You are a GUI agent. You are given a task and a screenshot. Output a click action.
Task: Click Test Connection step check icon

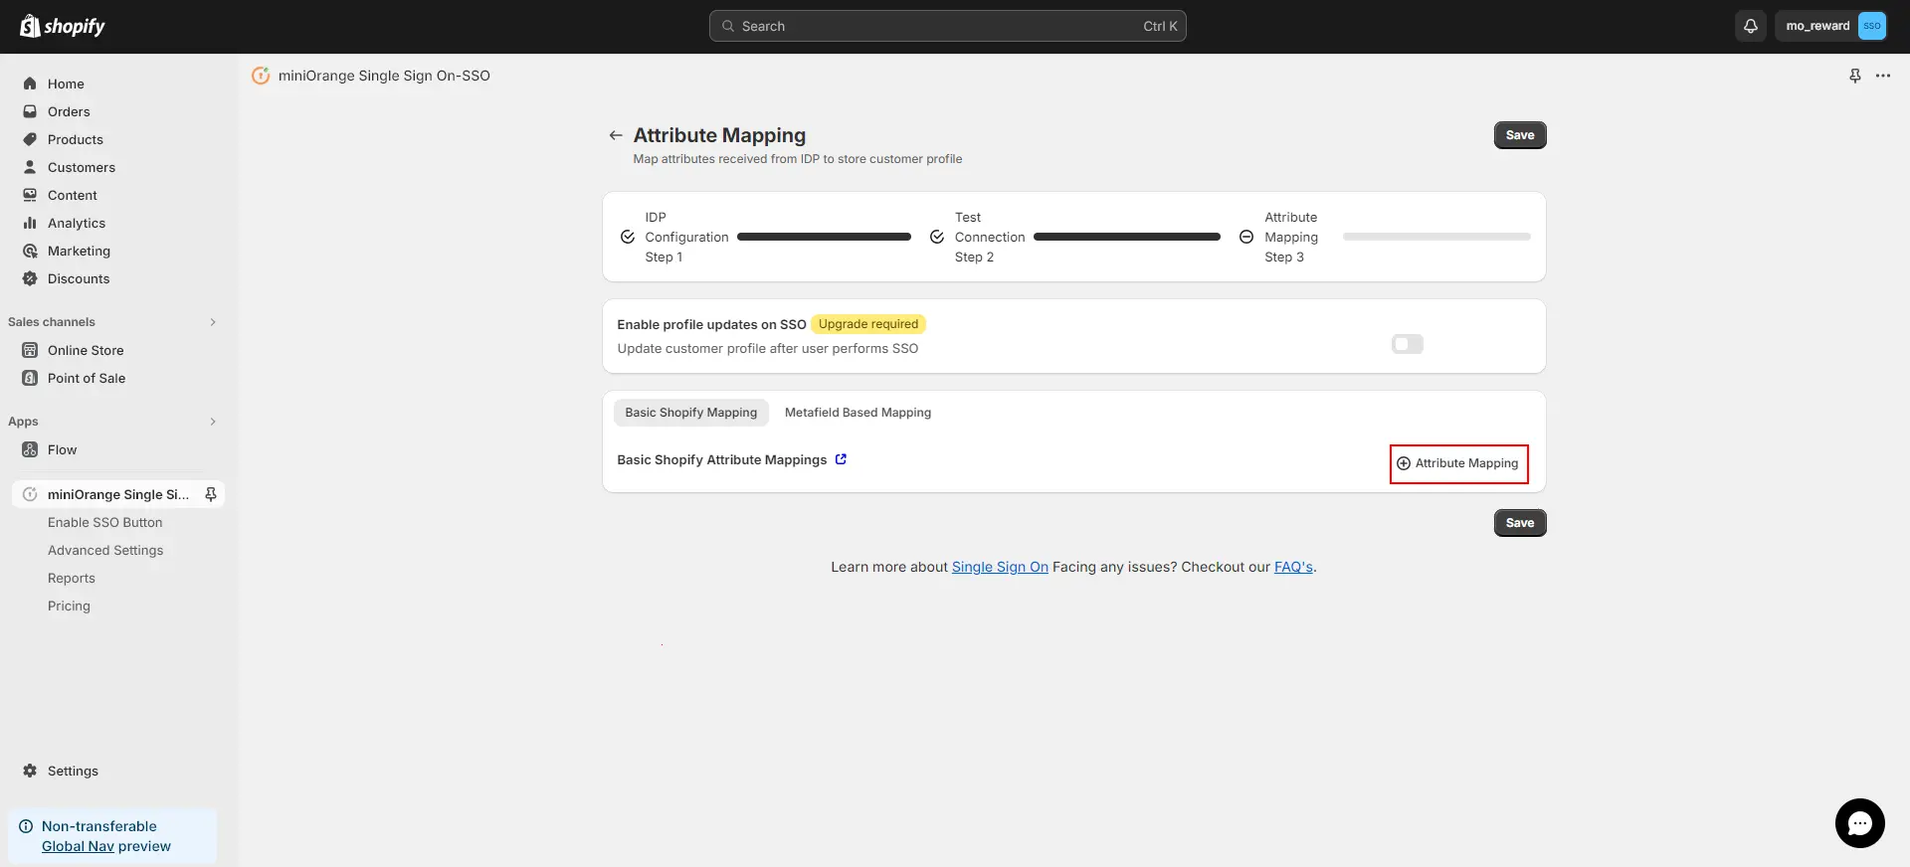point(937,237)
